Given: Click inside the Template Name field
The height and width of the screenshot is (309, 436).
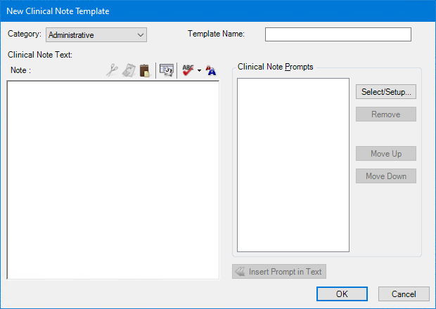Looking at the screenshot, I should tap(338, 34).
